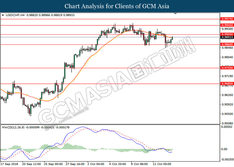This screenshot has width=234, height=167.
Task: Click the 0.99300 price axis value
Action: [227, 29]
